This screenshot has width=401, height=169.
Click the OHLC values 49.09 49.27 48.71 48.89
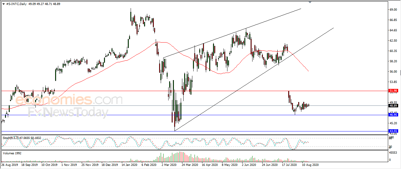[x=44, y=3]
